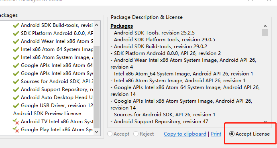Click check icon beside Android Auto Desktop Head Unit
Viewport: 277px width, 148px height.
tap(16, 97)
